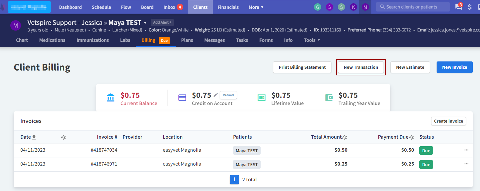This screenshot has width=480, height=191.
Task: Open the Messages tab
Action: (x=215, y=40)
